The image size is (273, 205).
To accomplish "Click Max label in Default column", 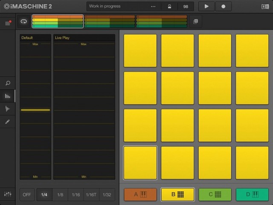I will [x=35, y=44].
